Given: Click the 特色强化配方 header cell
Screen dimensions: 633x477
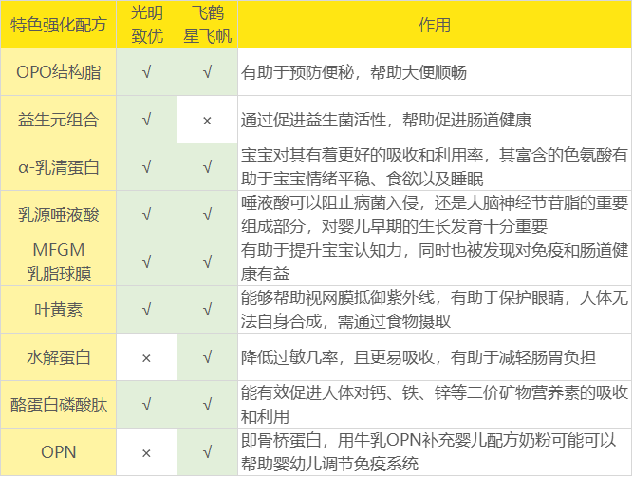Looking at the screenshot, I should [x=59, y=26].
